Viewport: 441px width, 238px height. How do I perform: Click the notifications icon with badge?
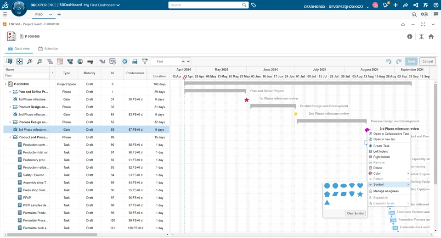(x=385, y=5)
